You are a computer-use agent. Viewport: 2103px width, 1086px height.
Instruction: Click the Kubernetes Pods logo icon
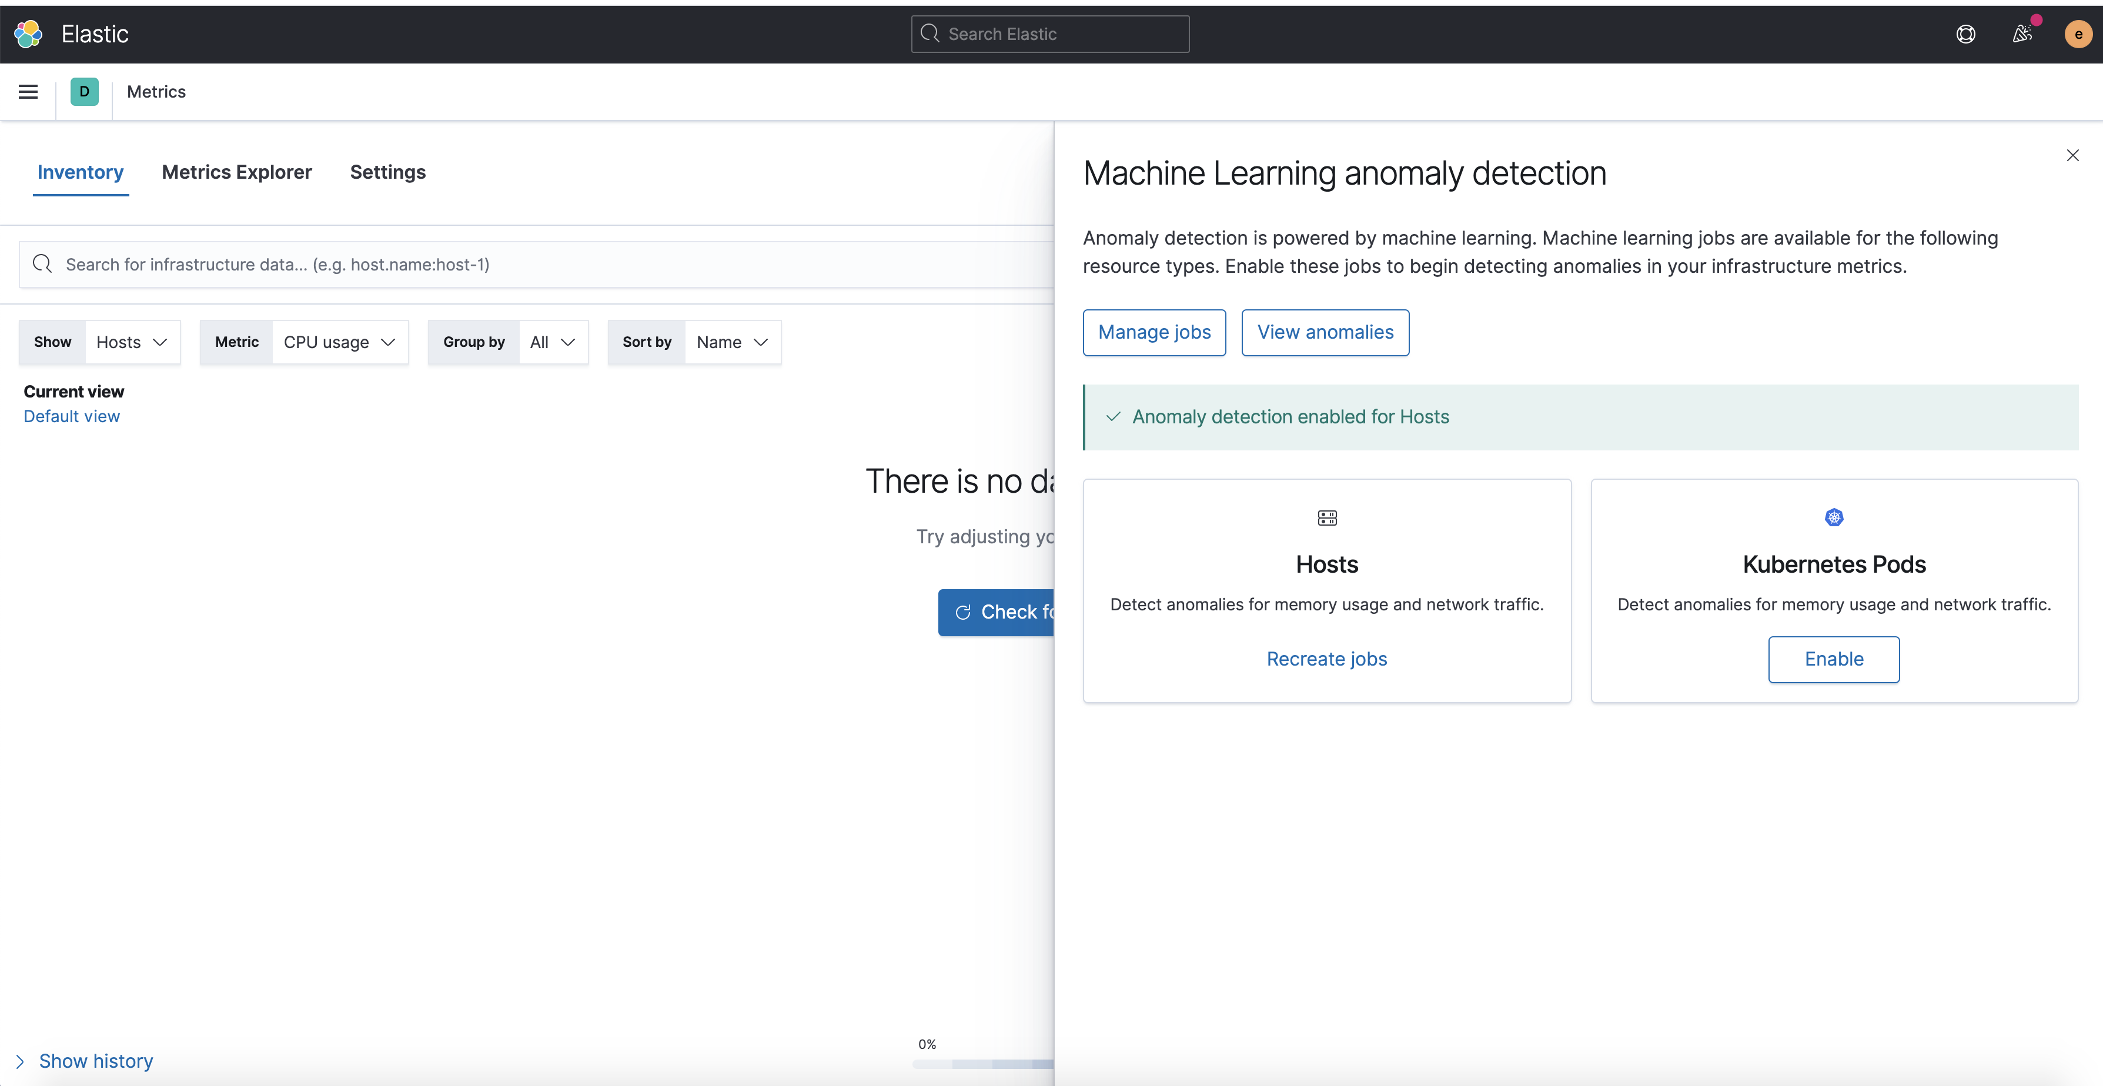click(x=1834, y=517)
